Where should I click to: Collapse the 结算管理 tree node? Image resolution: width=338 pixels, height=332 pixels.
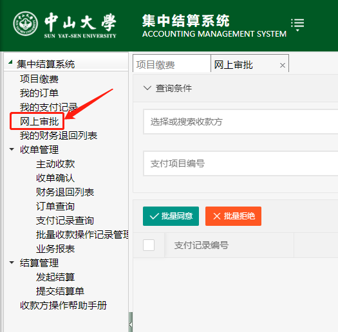pos(12,263)
